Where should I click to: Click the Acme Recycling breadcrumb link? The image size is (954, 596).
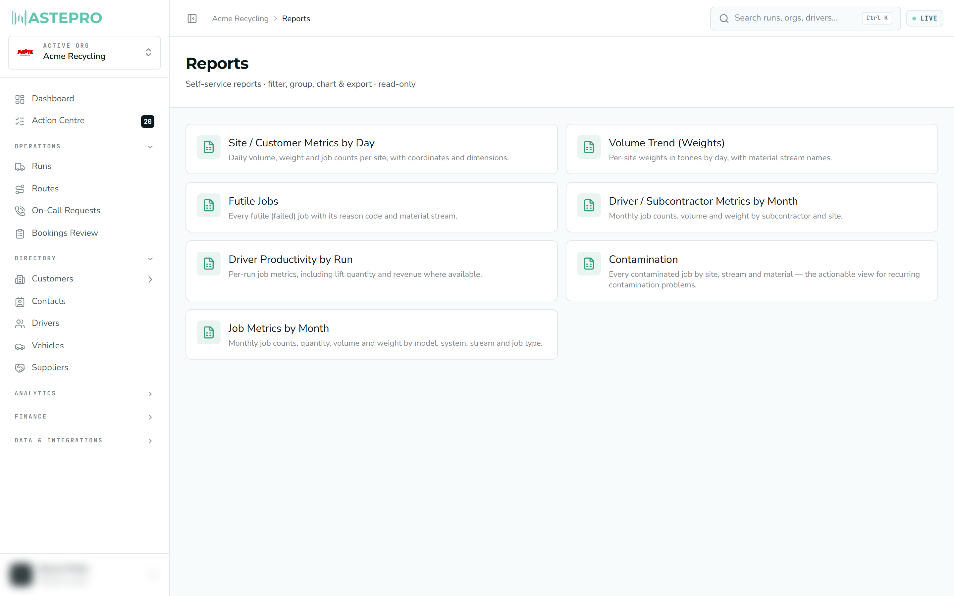(x=240, y=19)
